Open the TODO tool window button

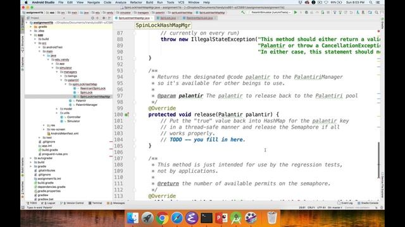pyautogui.click(x=32, y=203)
